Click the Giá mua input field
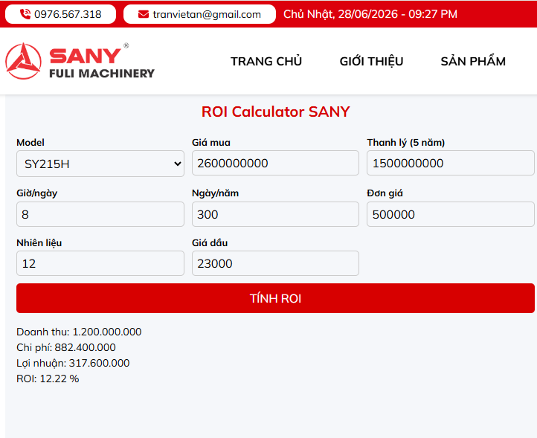Screen dimensions: 537x438 pos(275,163)
